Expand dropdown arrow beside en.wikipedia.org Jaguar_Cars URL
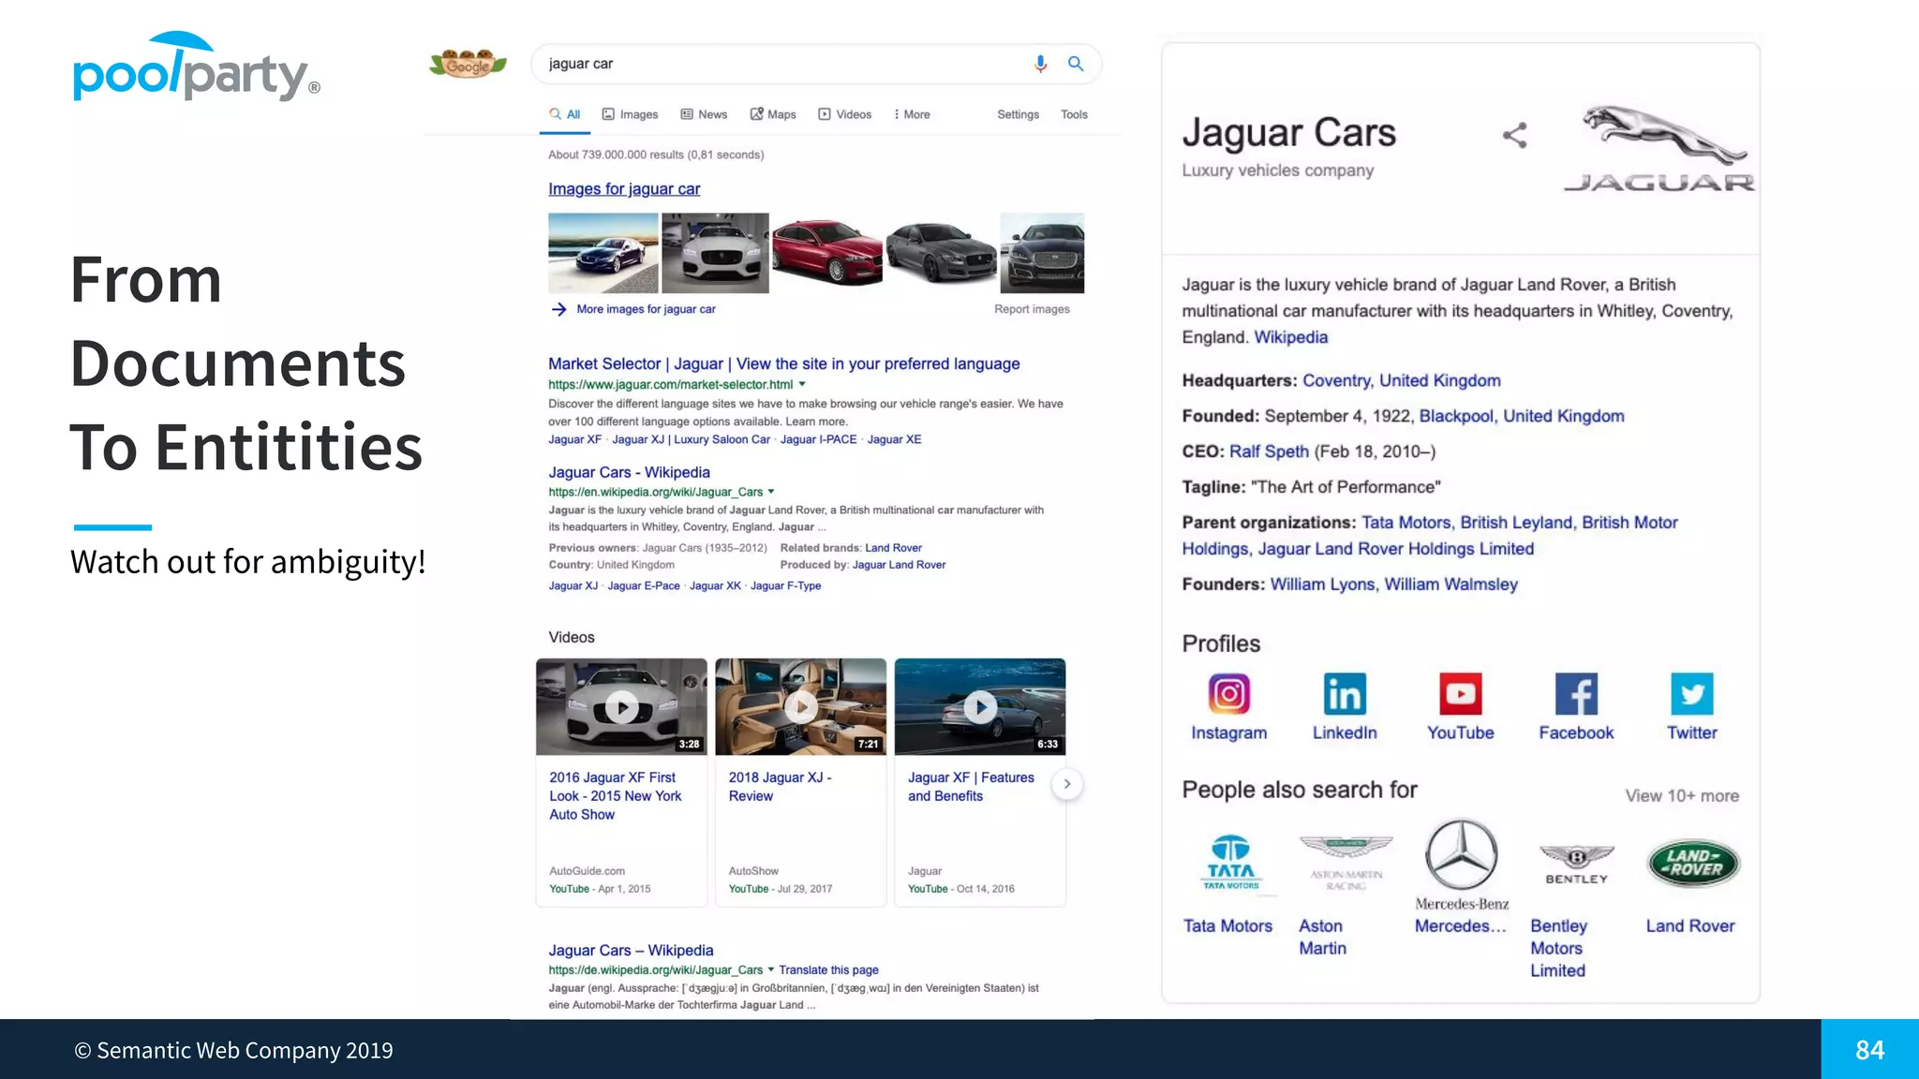The width and height of the screenshot is (1919, 1079). point(771,492)
